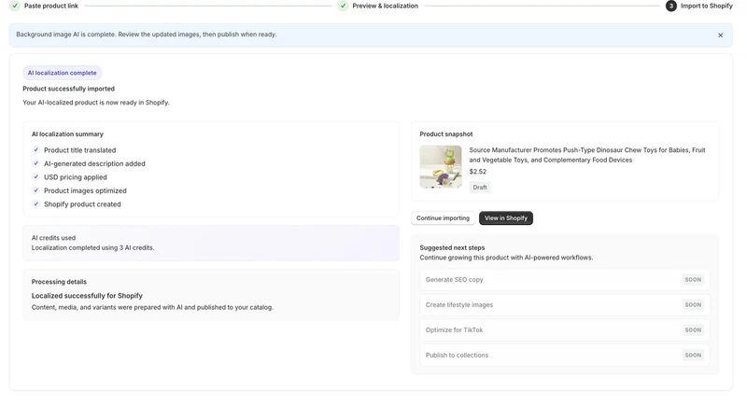Open product with View in Shopify

coord(506,218)
